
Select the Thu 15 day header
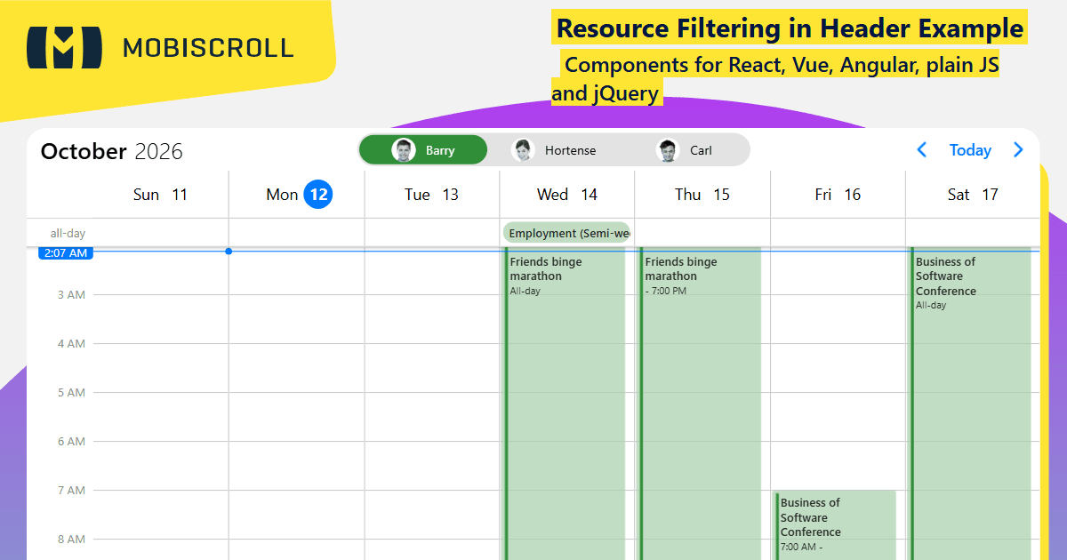702,195
